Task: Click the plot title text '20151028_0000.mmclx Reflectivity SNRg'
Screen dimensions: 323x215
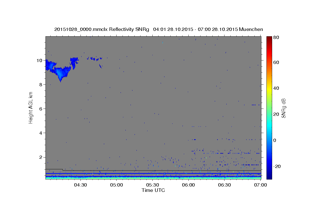Action: (x=102, y=29)
